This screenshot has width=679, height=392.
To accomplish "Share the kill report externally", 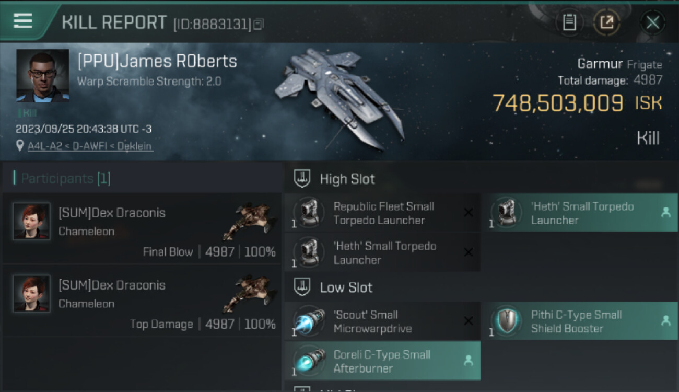I will (x=606, y=22).
